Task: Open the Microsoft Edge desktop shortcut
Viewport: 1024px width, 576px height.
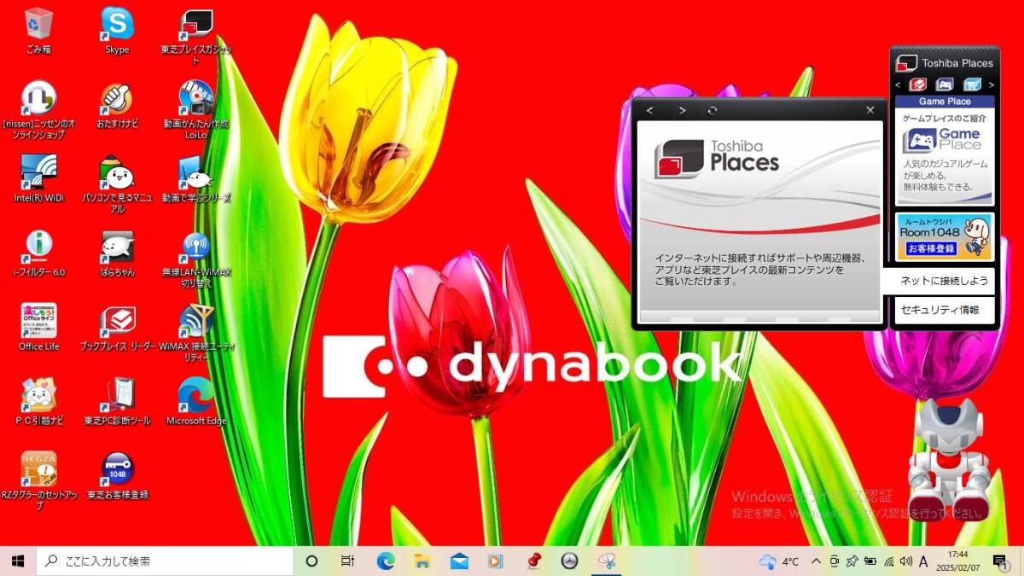Action: (x=196, y=402)
